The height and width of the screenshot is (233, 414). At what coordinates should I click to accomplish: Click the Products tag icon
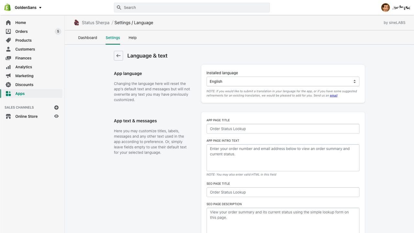[8, 40]
